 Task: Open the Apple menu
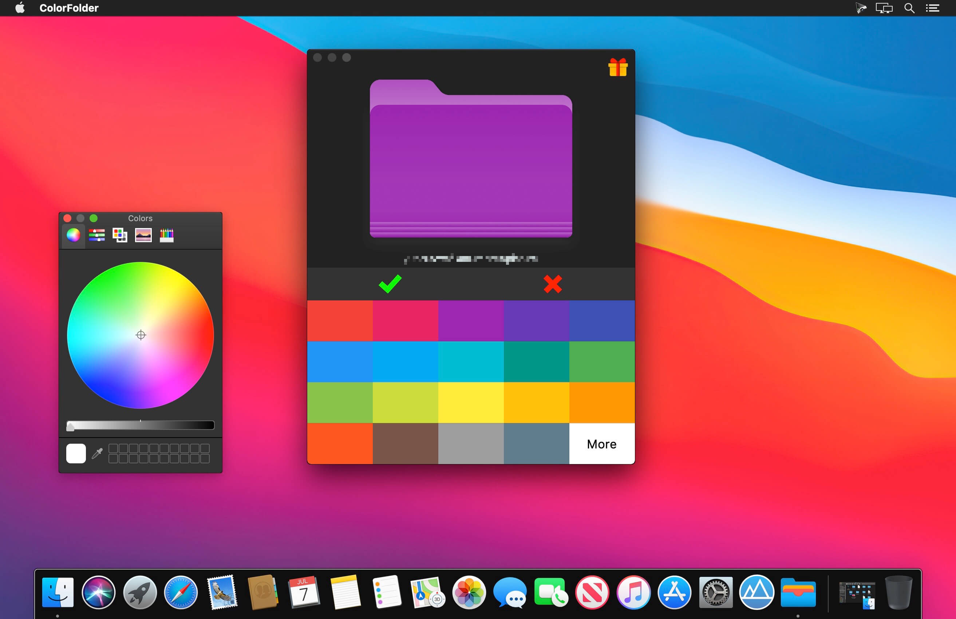pos(20,8)
